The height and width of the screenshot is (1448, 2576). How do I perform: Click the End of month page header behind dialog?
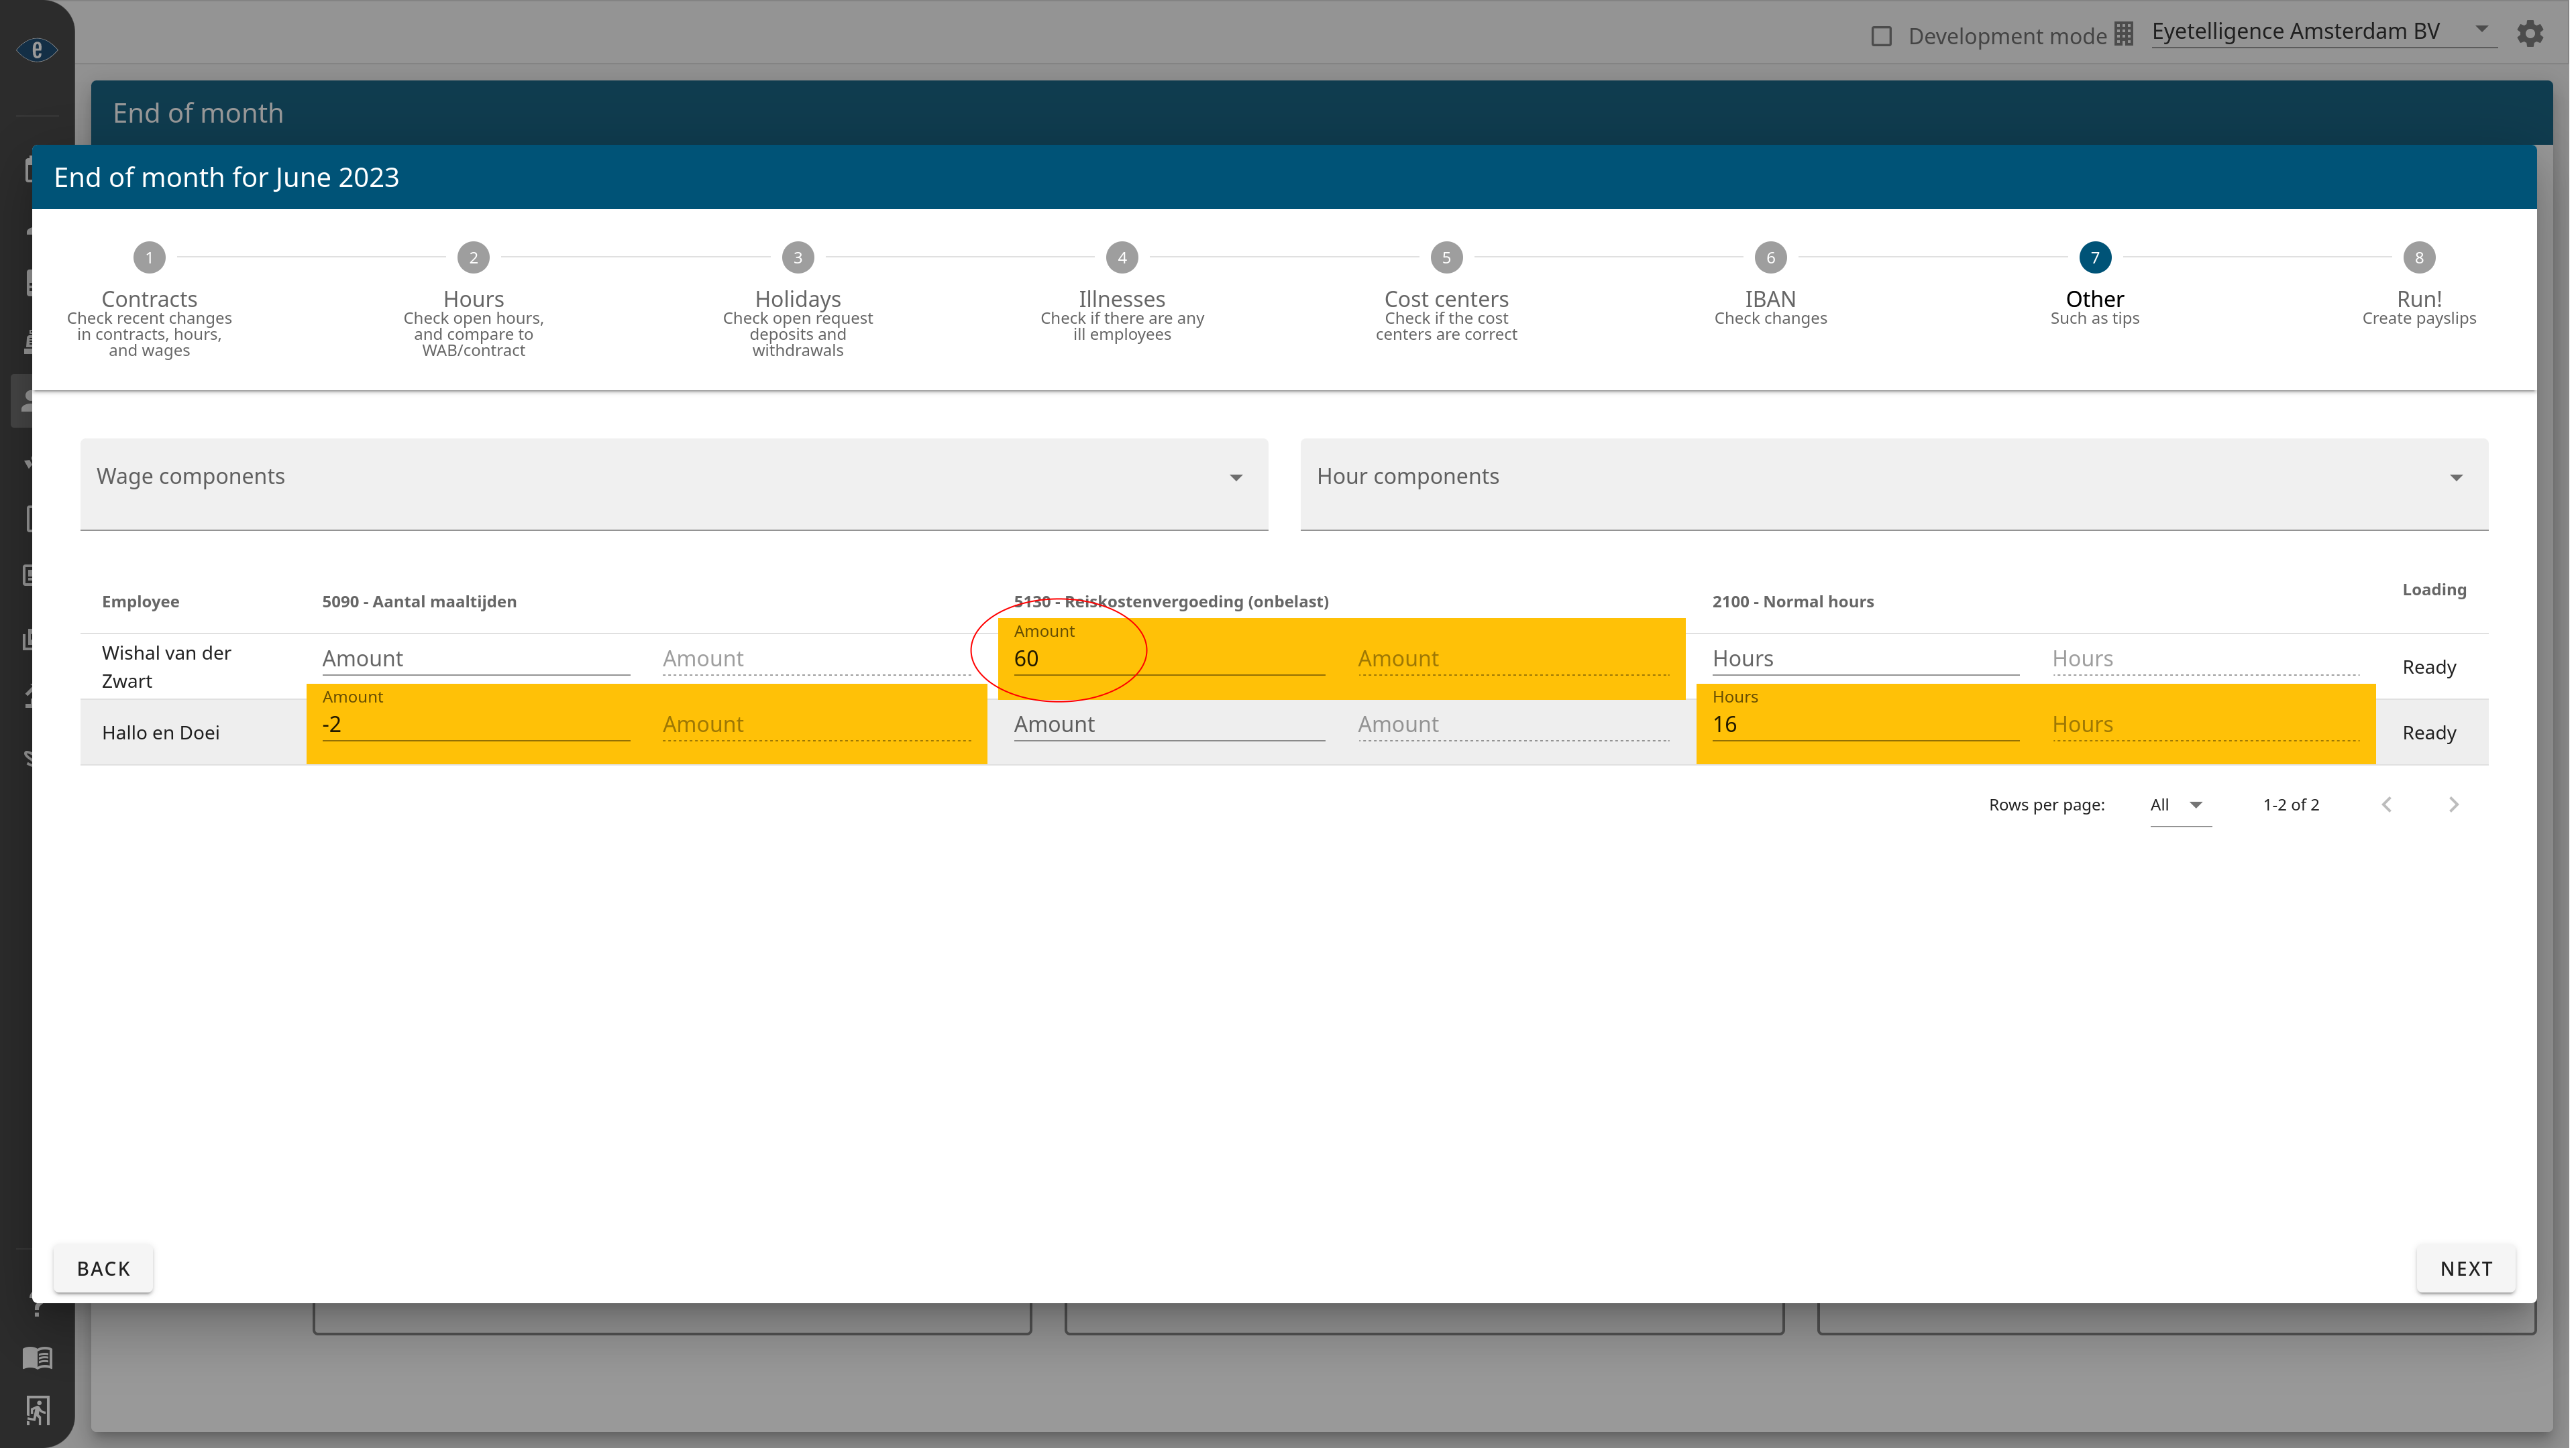tap(198, 113)
